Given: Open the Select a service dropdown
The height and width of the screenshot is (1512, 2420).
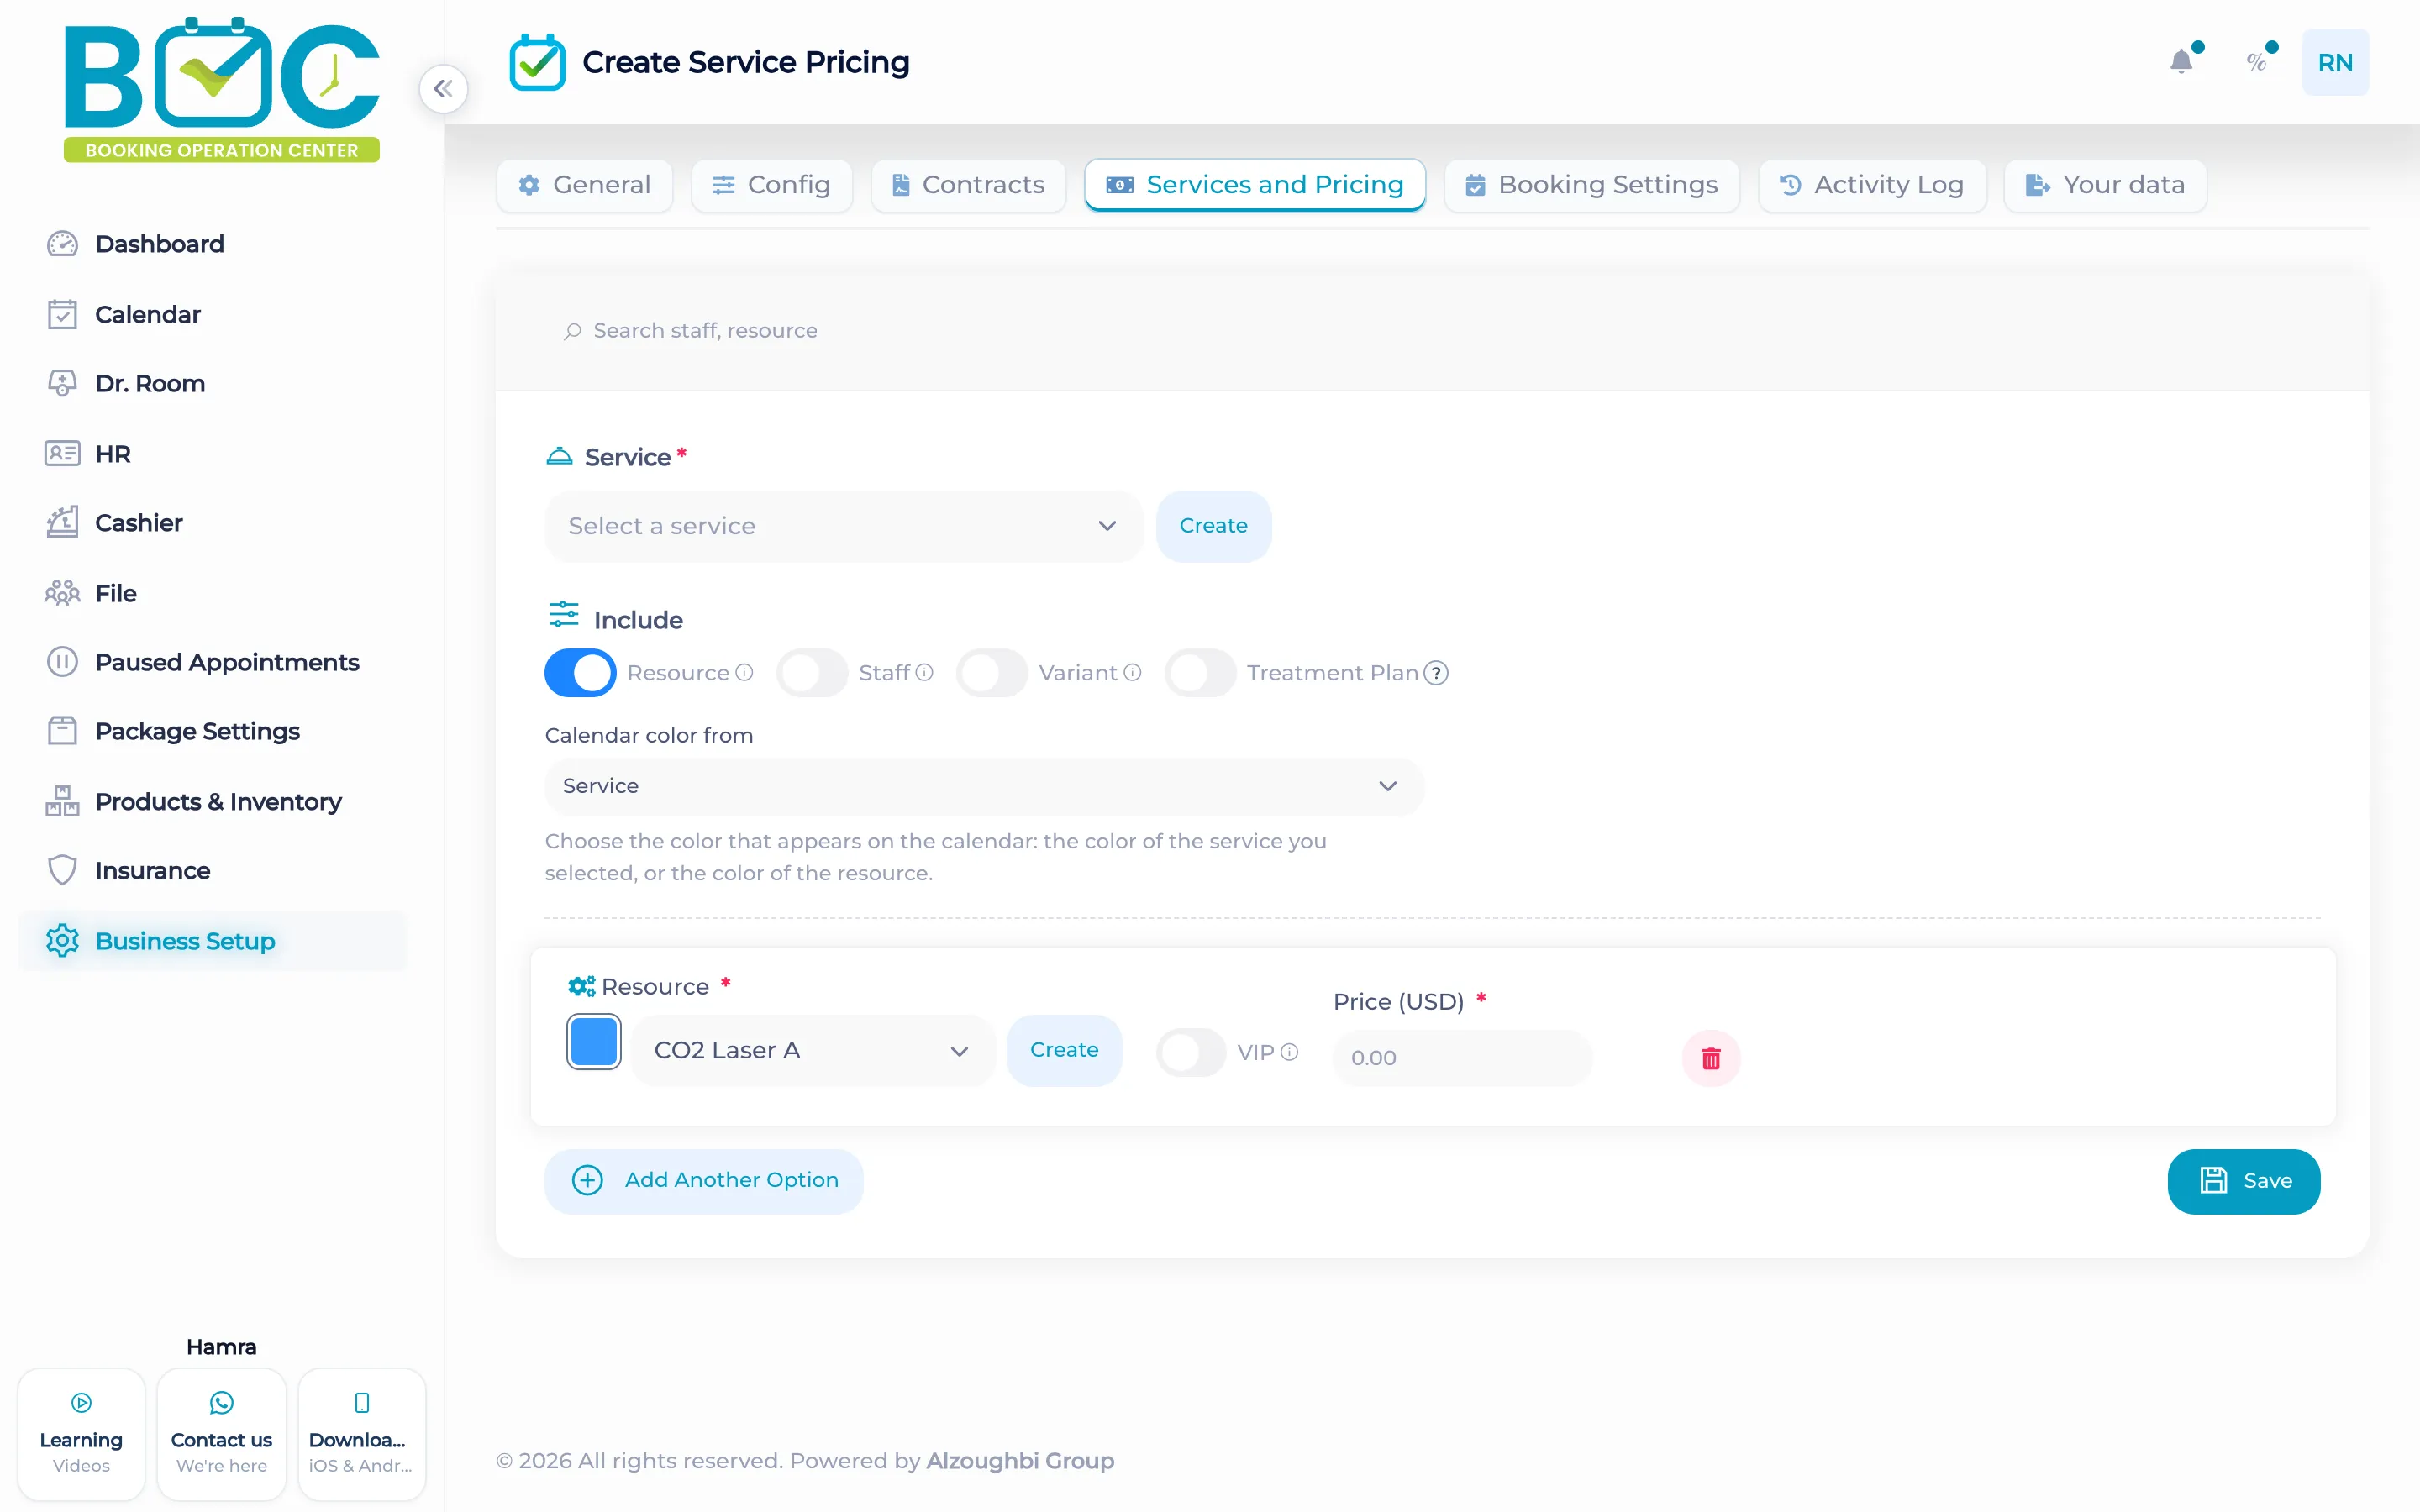Looking at the screenshot, I should click(x=844, y=526).
